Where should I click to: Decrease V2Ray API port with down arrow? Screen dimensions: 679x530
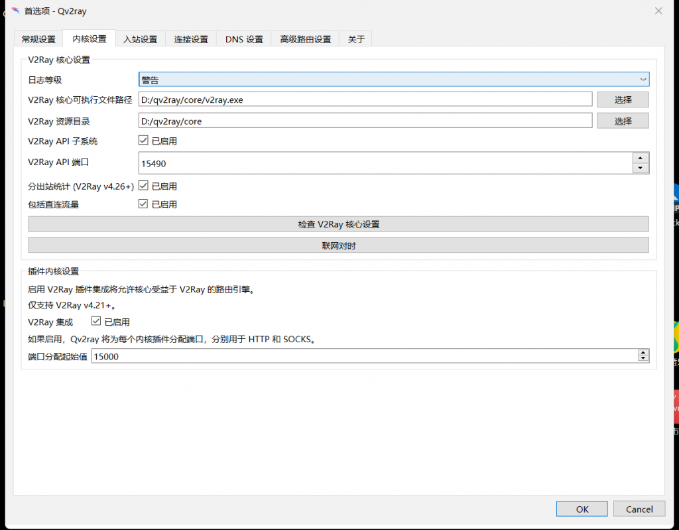point(640,168)
